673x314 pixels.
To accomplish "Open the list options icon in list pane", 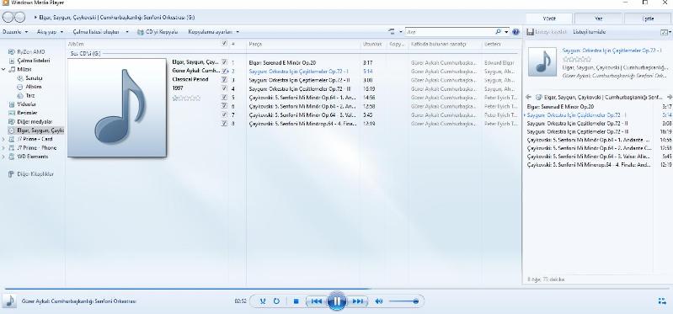I will pyautogui.click(x=665, y=32).
